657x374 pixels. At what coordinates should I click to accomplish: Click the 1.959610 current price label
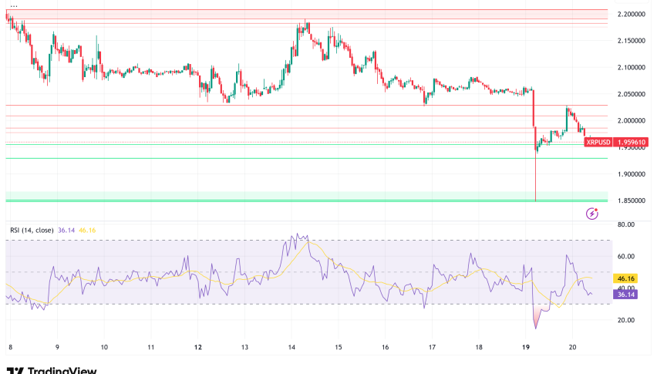tap(633, 142)
